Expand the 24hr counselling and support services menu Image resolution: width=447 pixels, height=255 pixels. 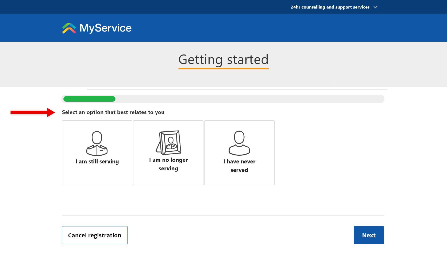click(330, 7)
